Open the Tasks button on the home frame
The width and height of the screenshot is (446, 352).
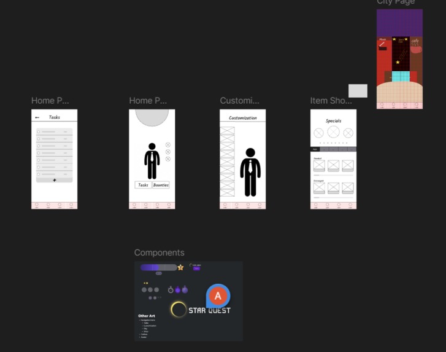(143, 185)
